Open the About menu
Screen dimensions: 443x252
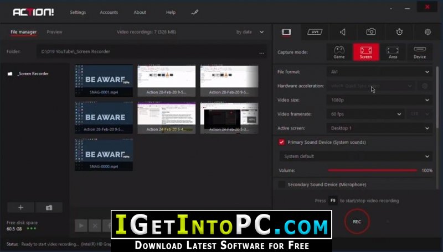tap(140, 12)
